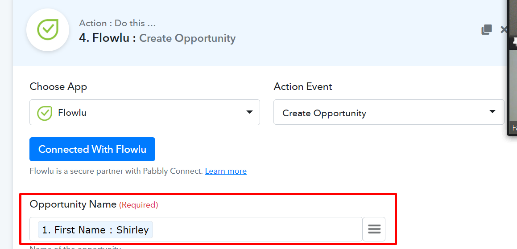Select the Create Opportunity combo box text

pyautogui.click(x=324, y=113)
